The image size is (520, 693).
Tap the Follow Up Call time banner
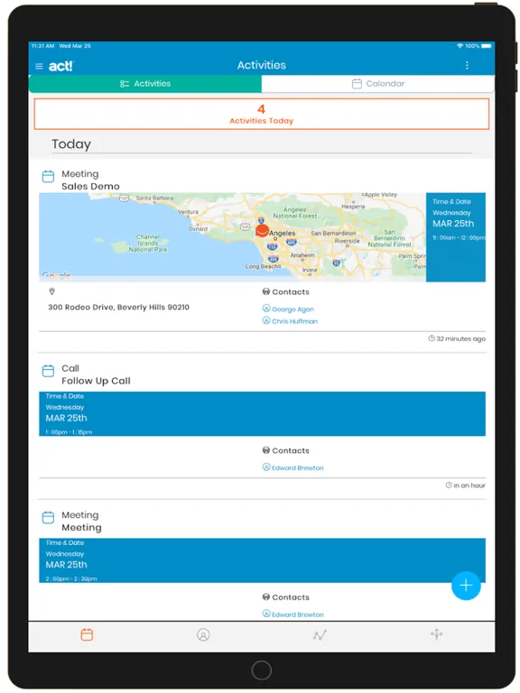pos(262,413)
